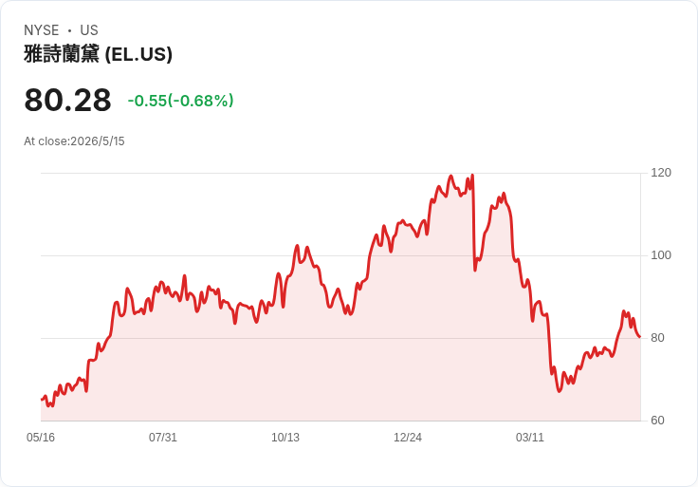This screenshot has height=487, width=698.
Task: Click the 60 price axis label
Action: point(657,421)
